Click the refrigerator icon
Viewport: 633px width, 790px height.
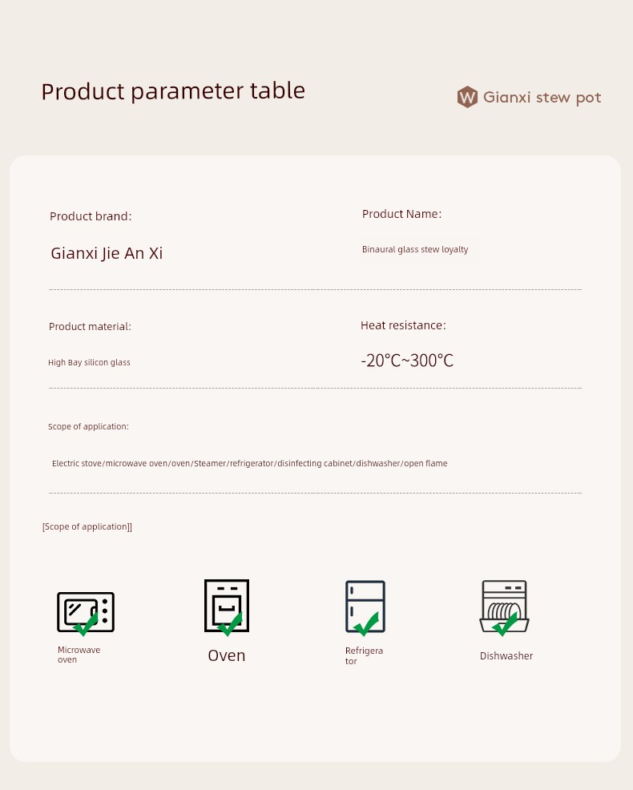(x=365, y=607)
